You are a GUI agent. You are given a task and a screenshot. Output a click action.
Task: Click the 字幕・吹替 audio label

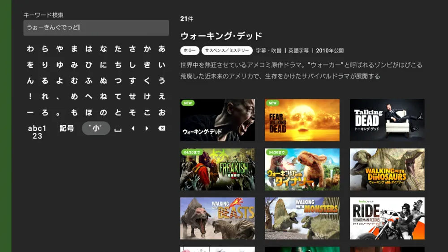click(268, 51)
